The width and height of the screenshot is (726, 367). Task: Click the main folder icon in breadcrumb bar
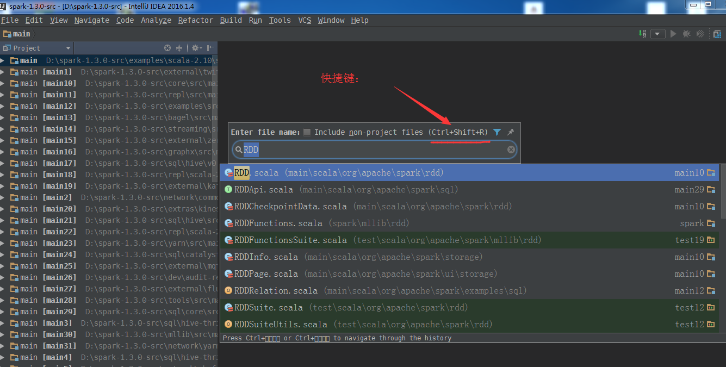tap(7, 34)
